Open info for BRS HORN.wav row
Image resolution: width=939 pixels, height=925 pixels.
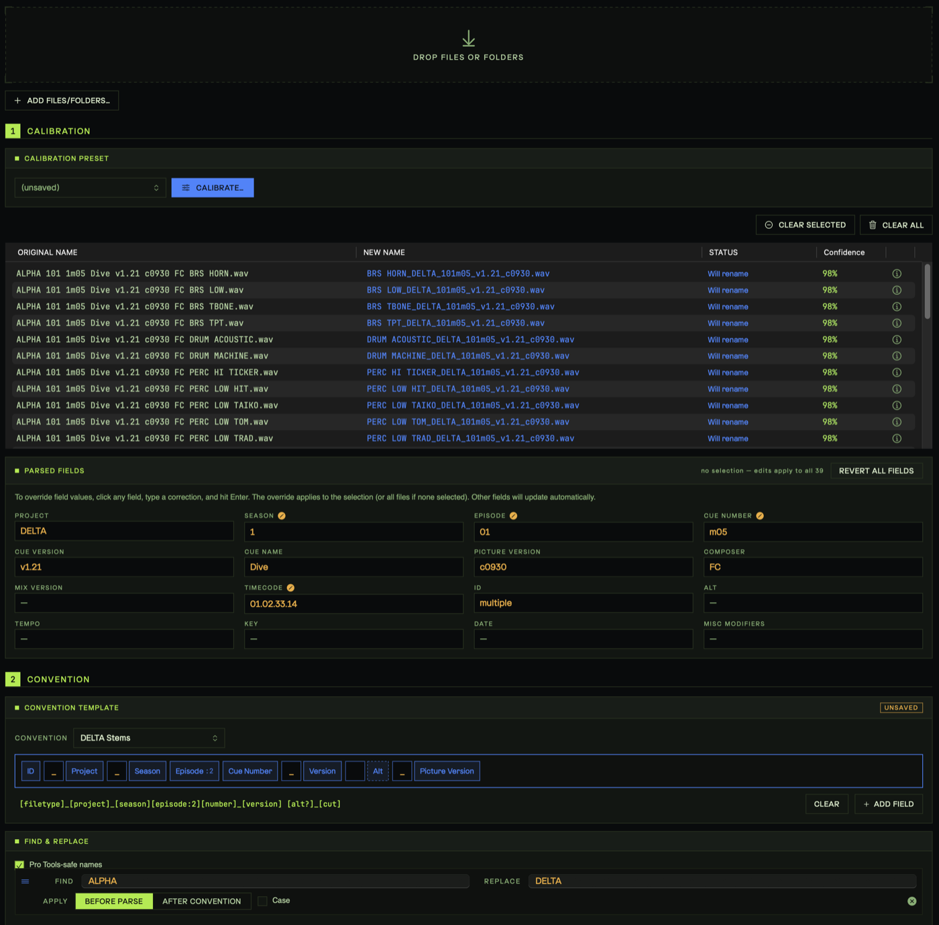click(897, 274)
